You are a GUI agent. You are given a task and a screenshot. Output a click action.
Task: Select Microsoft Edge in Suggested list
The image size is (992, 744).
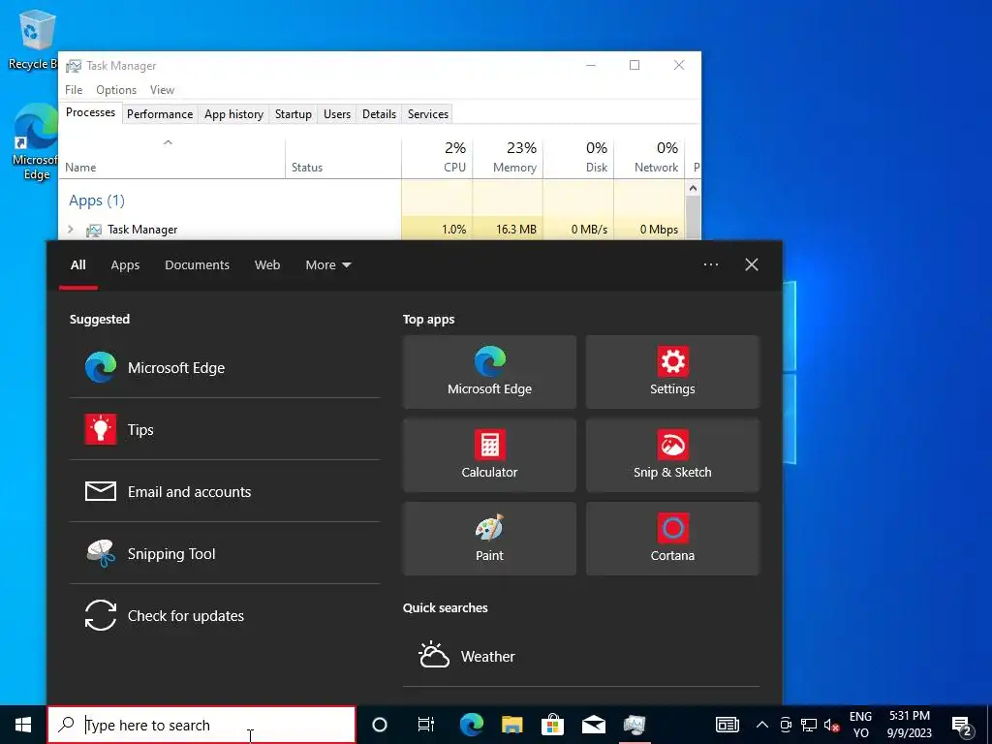225,367
